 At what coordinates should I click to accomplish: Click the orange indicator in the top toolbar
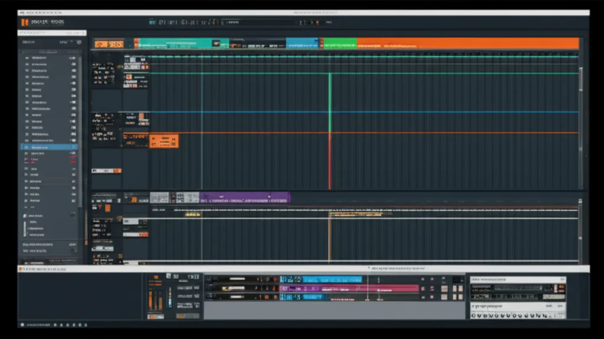tap(317, 22)
